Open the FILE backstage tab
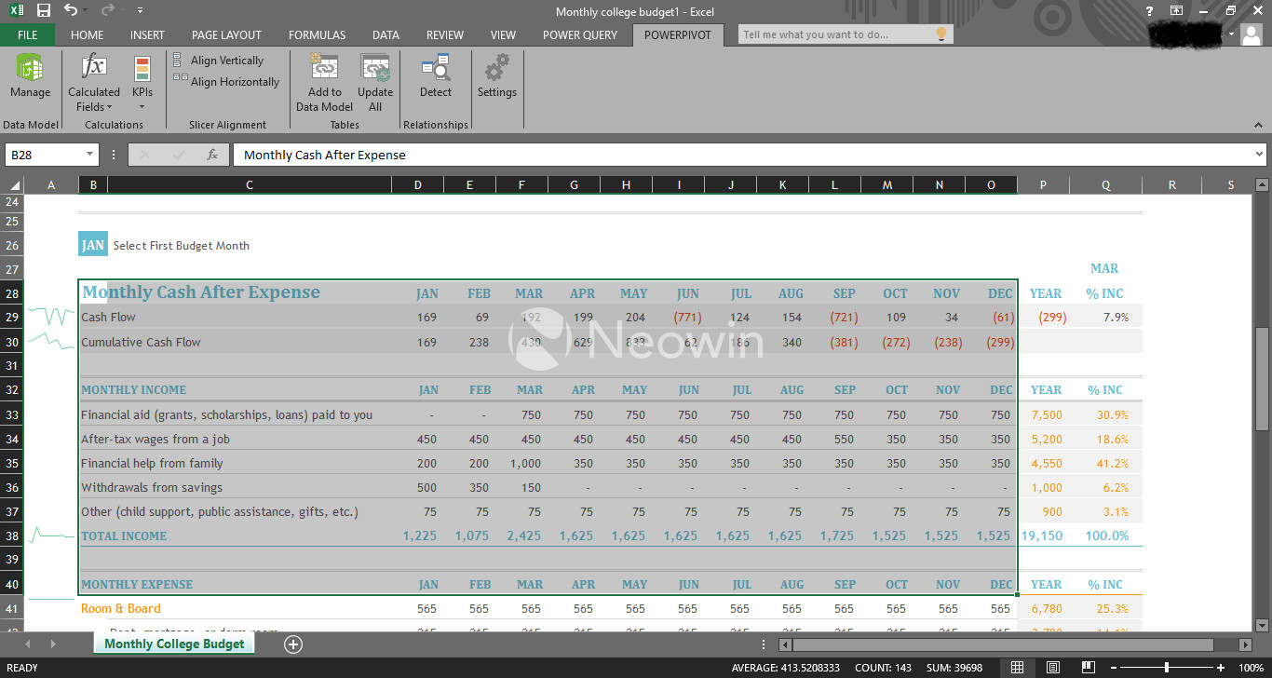The width and height of the screenshot is (1272, 678). (x=28, y=34)
